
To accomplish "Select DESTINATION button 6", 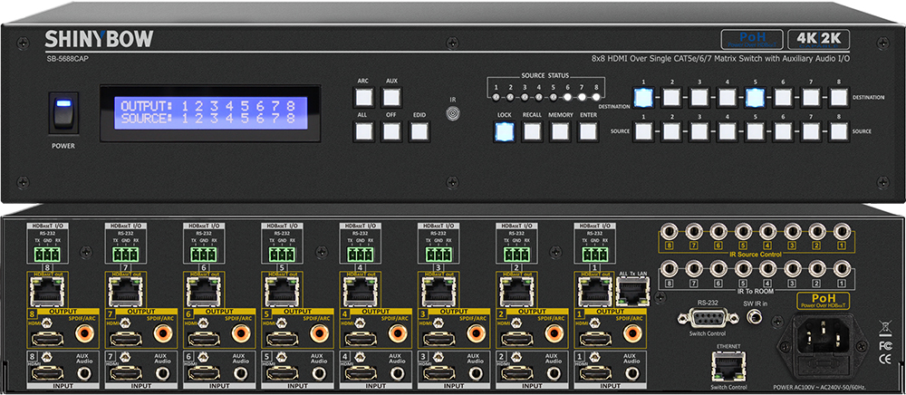I will click(783, 98).
